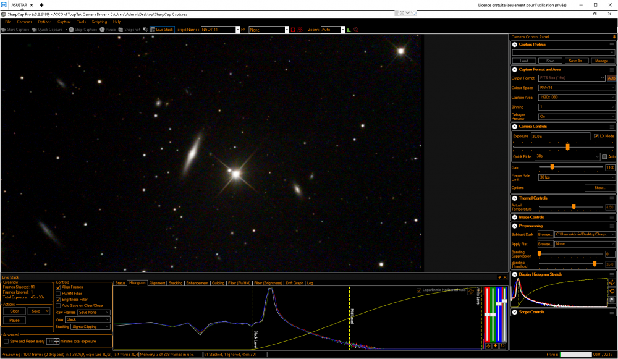This screenshot has height=359, width=618.
Task: Click the icon left of Live Stack button
Action: 145,30
